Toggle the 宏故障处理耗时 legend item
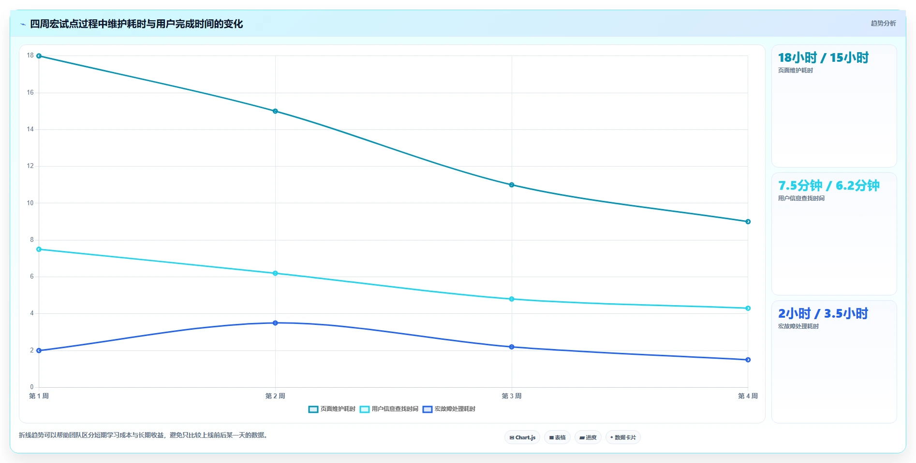 pos(449,409)
